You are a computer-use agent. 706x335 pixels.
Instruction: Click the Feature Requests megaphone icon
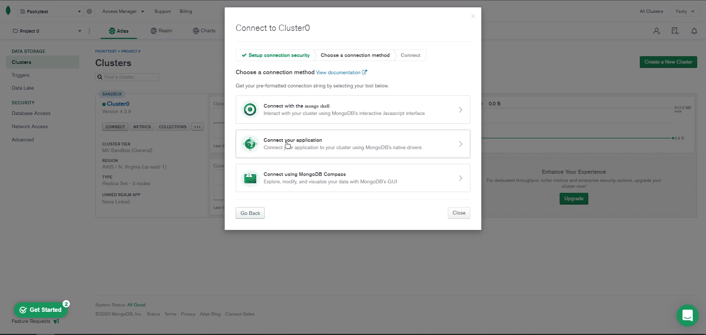point(56,321)
